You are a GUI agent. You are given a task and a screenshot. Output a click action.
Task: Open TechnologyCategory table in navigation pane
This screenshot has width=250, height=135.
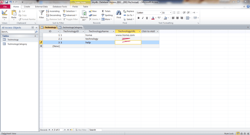pyautogui.click(x=17, y=44)
